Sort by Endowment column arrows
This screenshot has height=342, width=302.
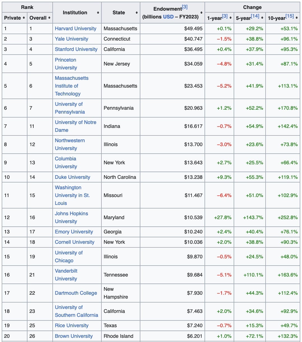coord(201,13)
